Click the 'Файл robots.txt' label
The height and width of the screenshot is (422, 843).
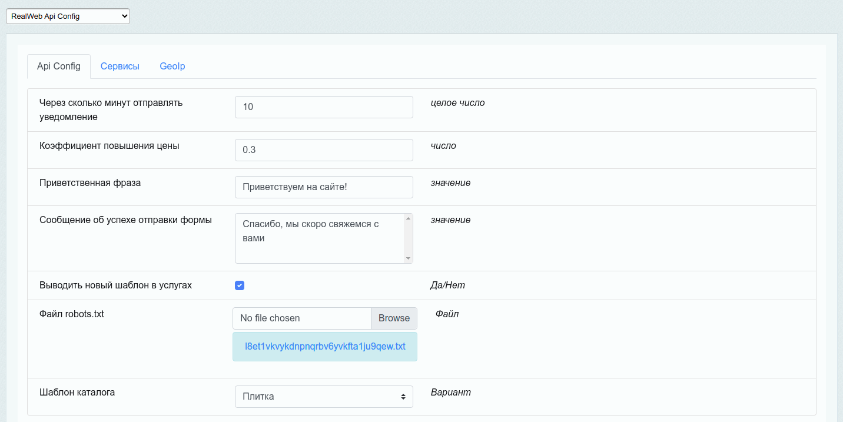(x=72, y=314)
